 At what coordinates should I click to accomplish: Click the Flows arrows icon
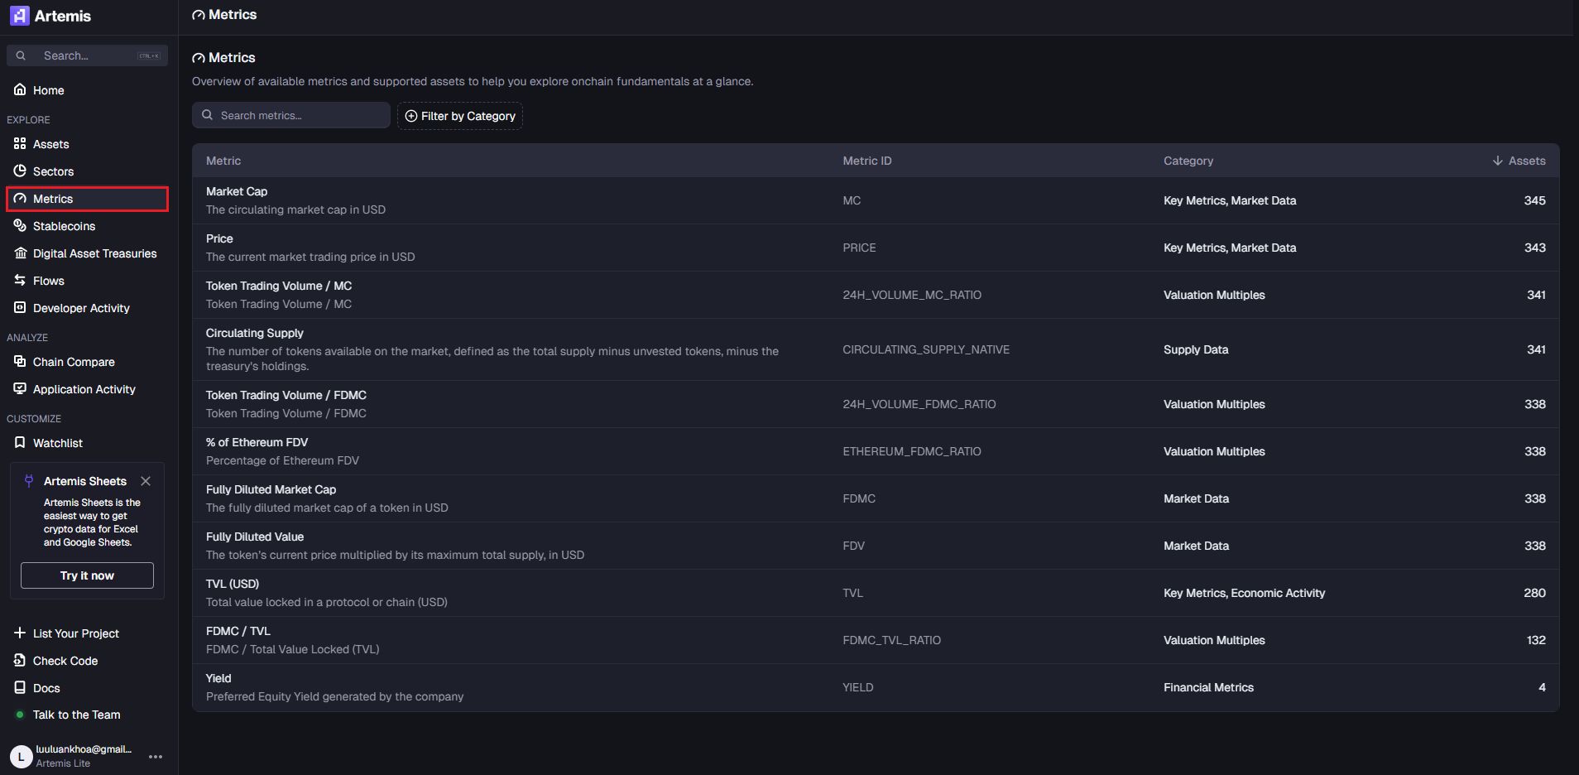pos(20,281)
